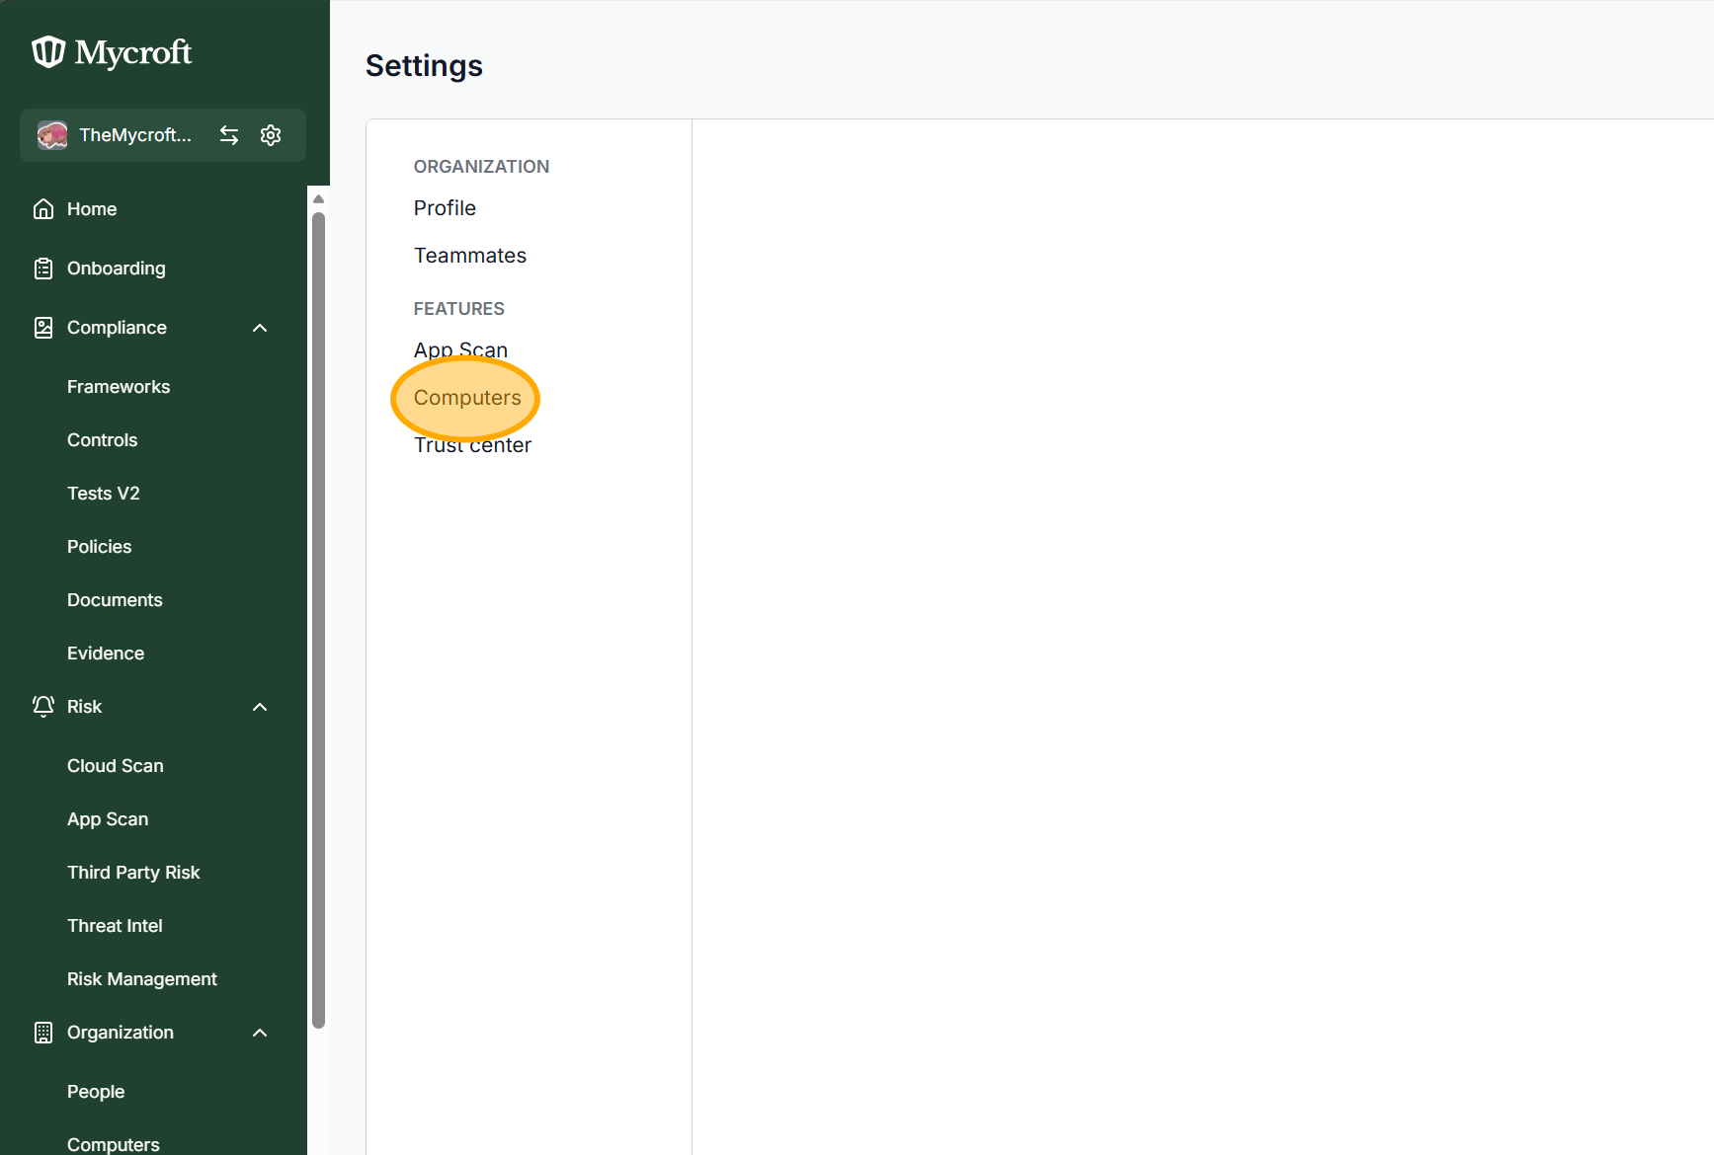Open Frameworks under Compliance
The image size is (1714, 1155).
click(119, 387)
